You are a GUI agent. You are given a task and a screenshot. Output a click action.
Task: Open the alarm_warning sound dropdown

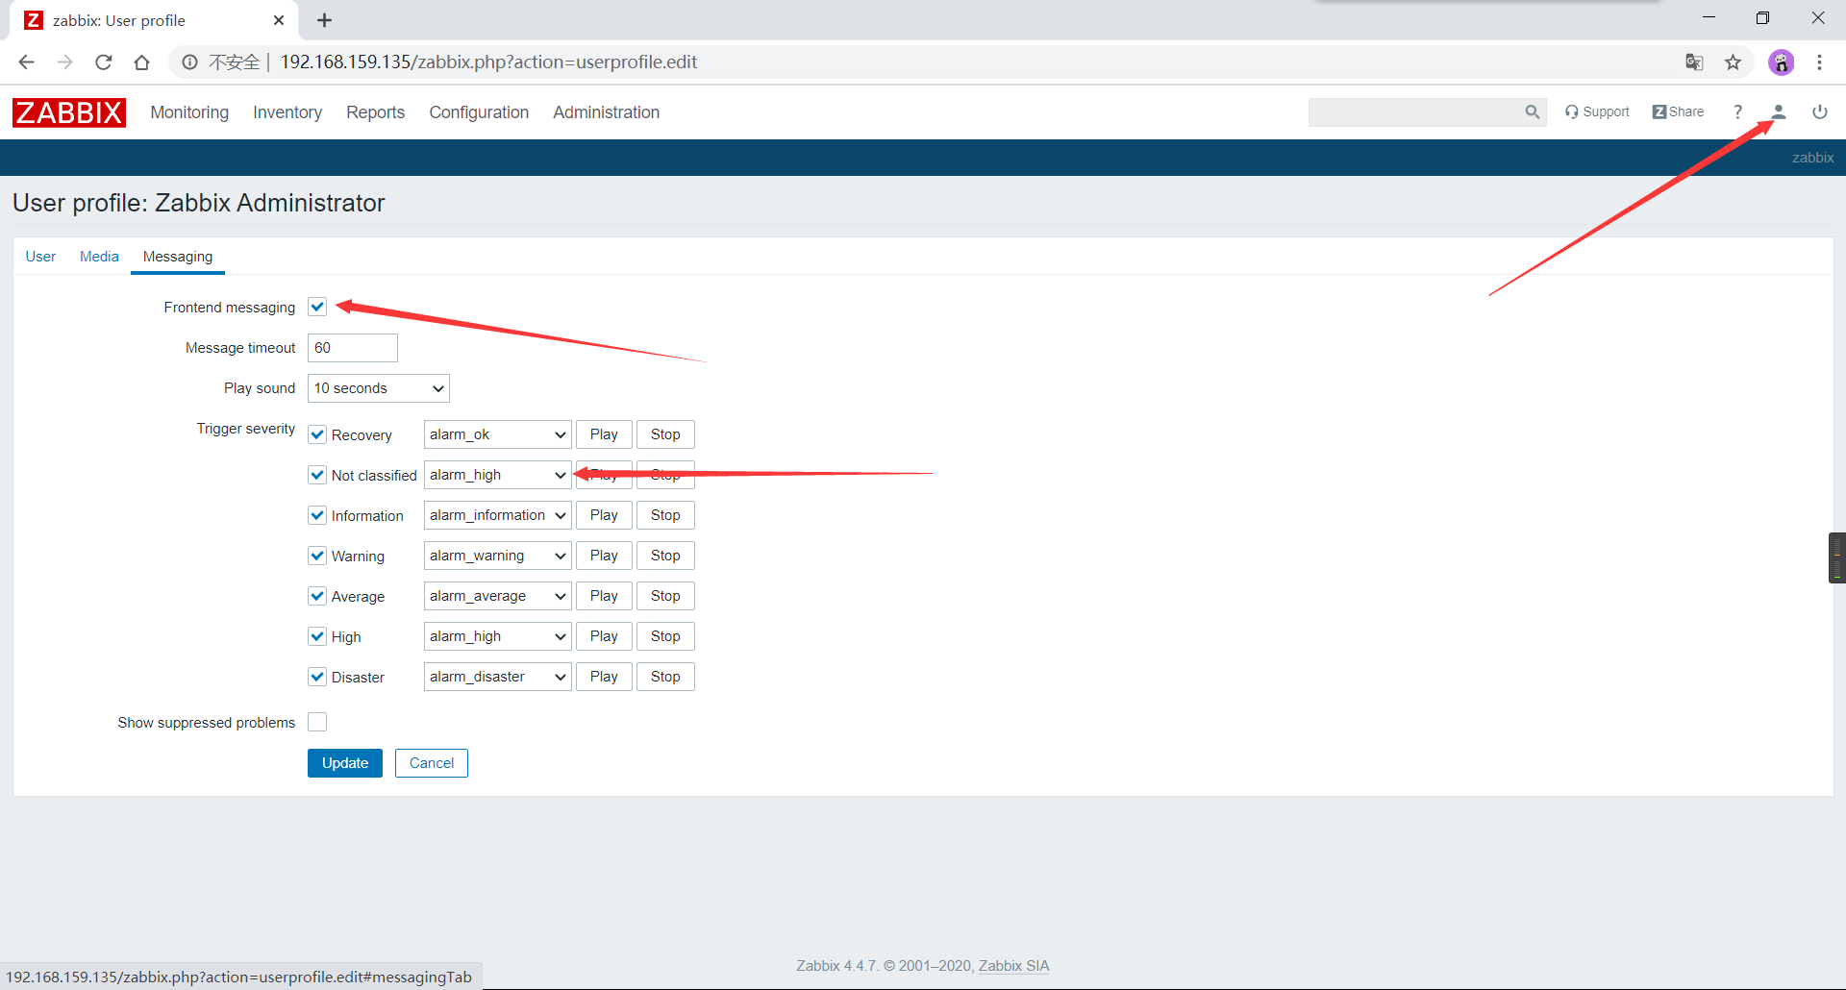click(497, 556)
